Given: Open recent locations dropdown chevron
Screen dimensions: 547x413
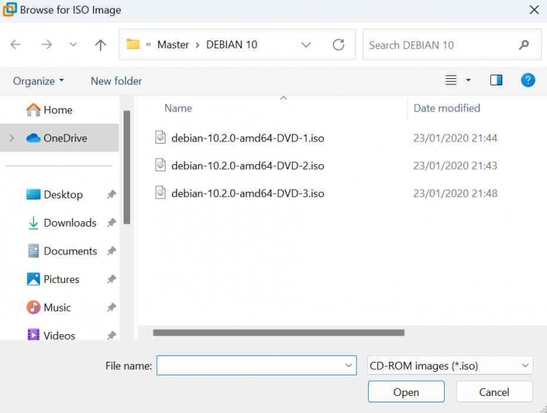Looking at the screenshot, I should coord(73,45).
